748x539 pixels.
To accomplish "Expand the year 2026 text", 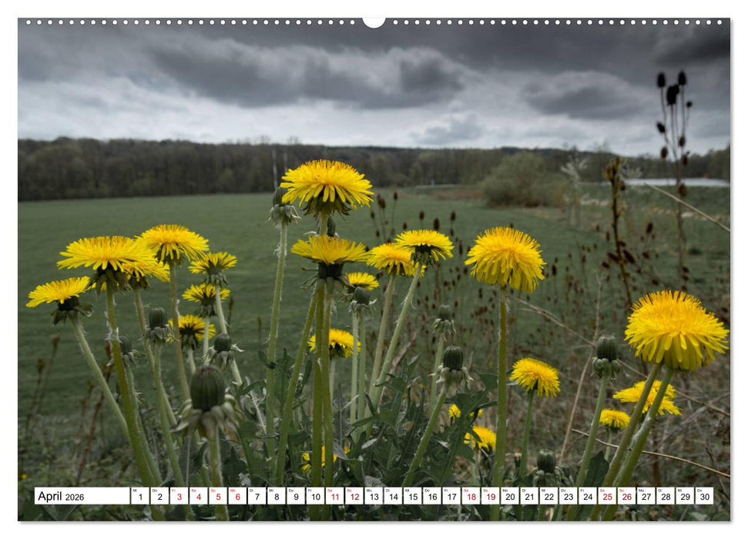I will pos(75,497).
